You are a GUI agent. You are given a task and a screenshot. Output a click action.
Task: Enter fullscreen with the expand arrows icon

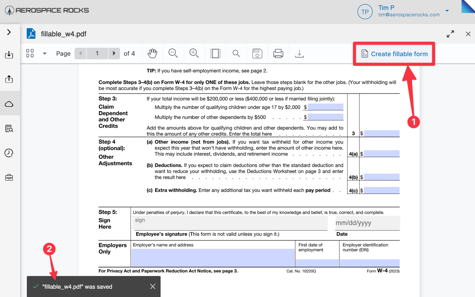coord(450,34)
